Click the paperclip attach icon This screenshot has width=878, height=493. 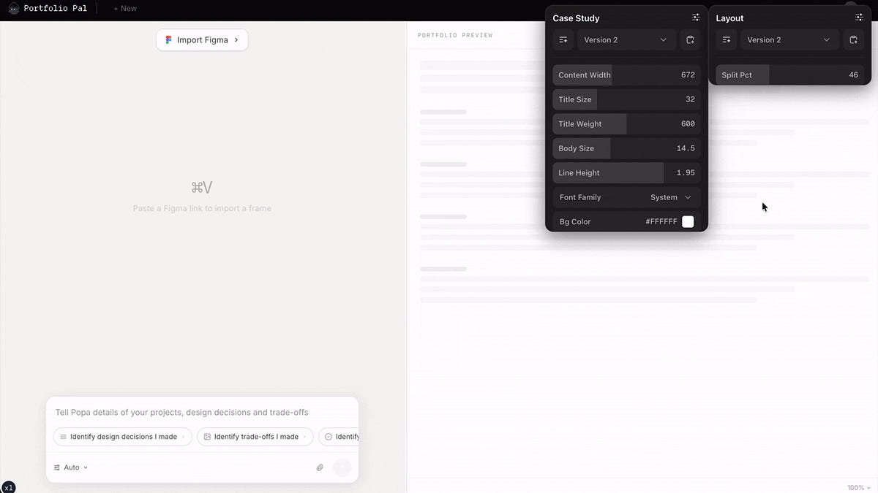click(320, 467)
